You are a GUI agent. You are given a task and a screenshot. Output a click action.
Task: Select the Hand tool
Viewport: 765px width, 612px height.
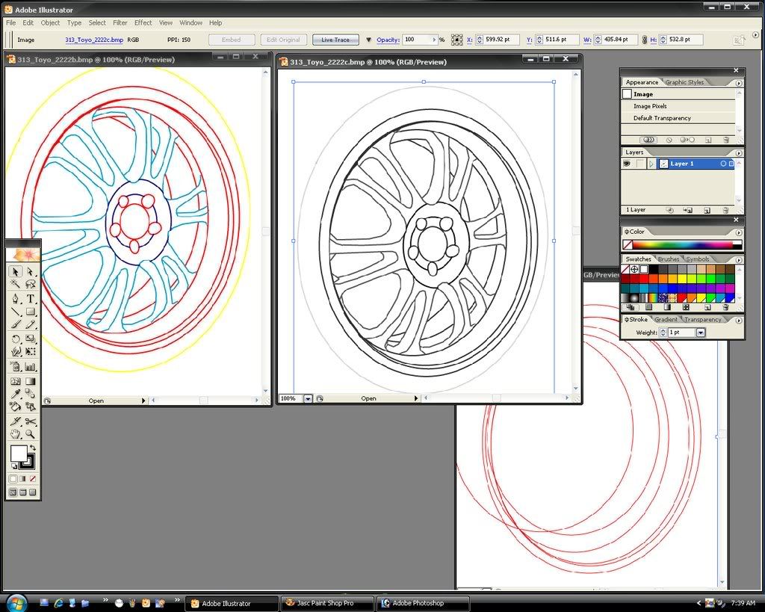point(16,433)
